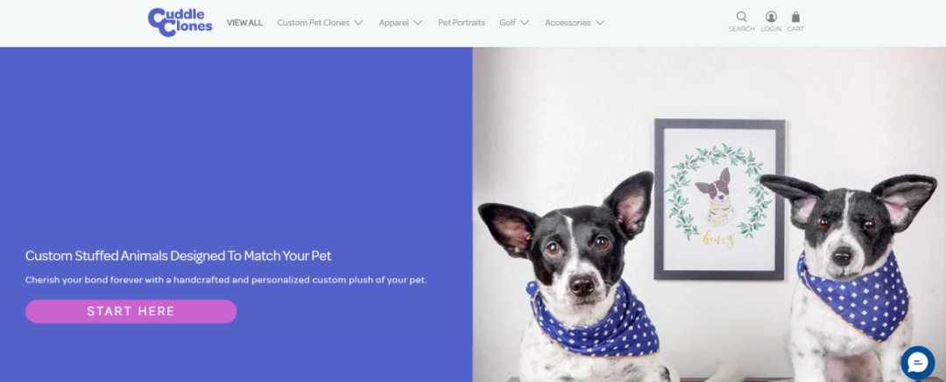Open the live chat bubble icon
946x382 pixels.
[918, 363]
